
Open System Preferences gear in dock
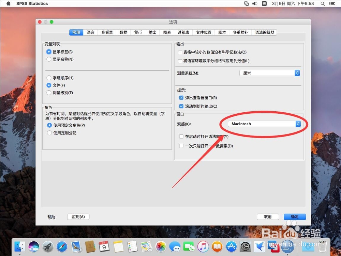coord(245,247)
